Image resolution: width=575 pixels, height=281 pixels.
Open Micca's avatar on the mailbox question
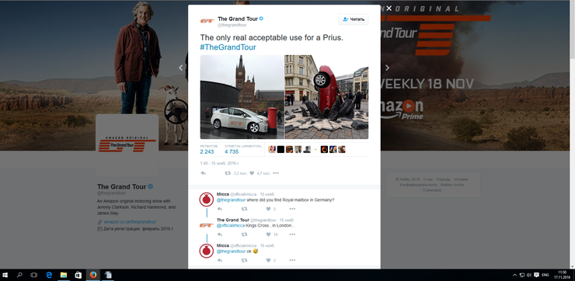207,199
